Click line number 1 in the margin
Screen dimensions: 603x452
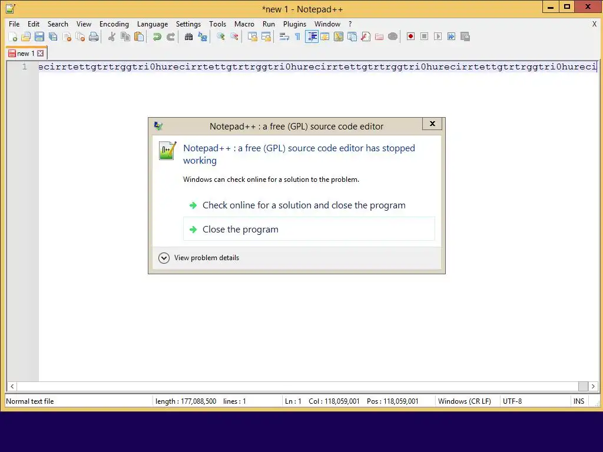(25, 67)
